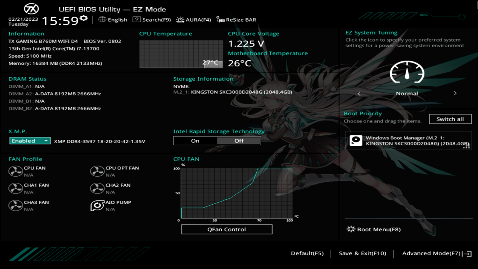The height and width of the screenshot is (269, 478).
Task: Select the Windows Boot Manager boot entry
Action: click(x=408, y=141)
